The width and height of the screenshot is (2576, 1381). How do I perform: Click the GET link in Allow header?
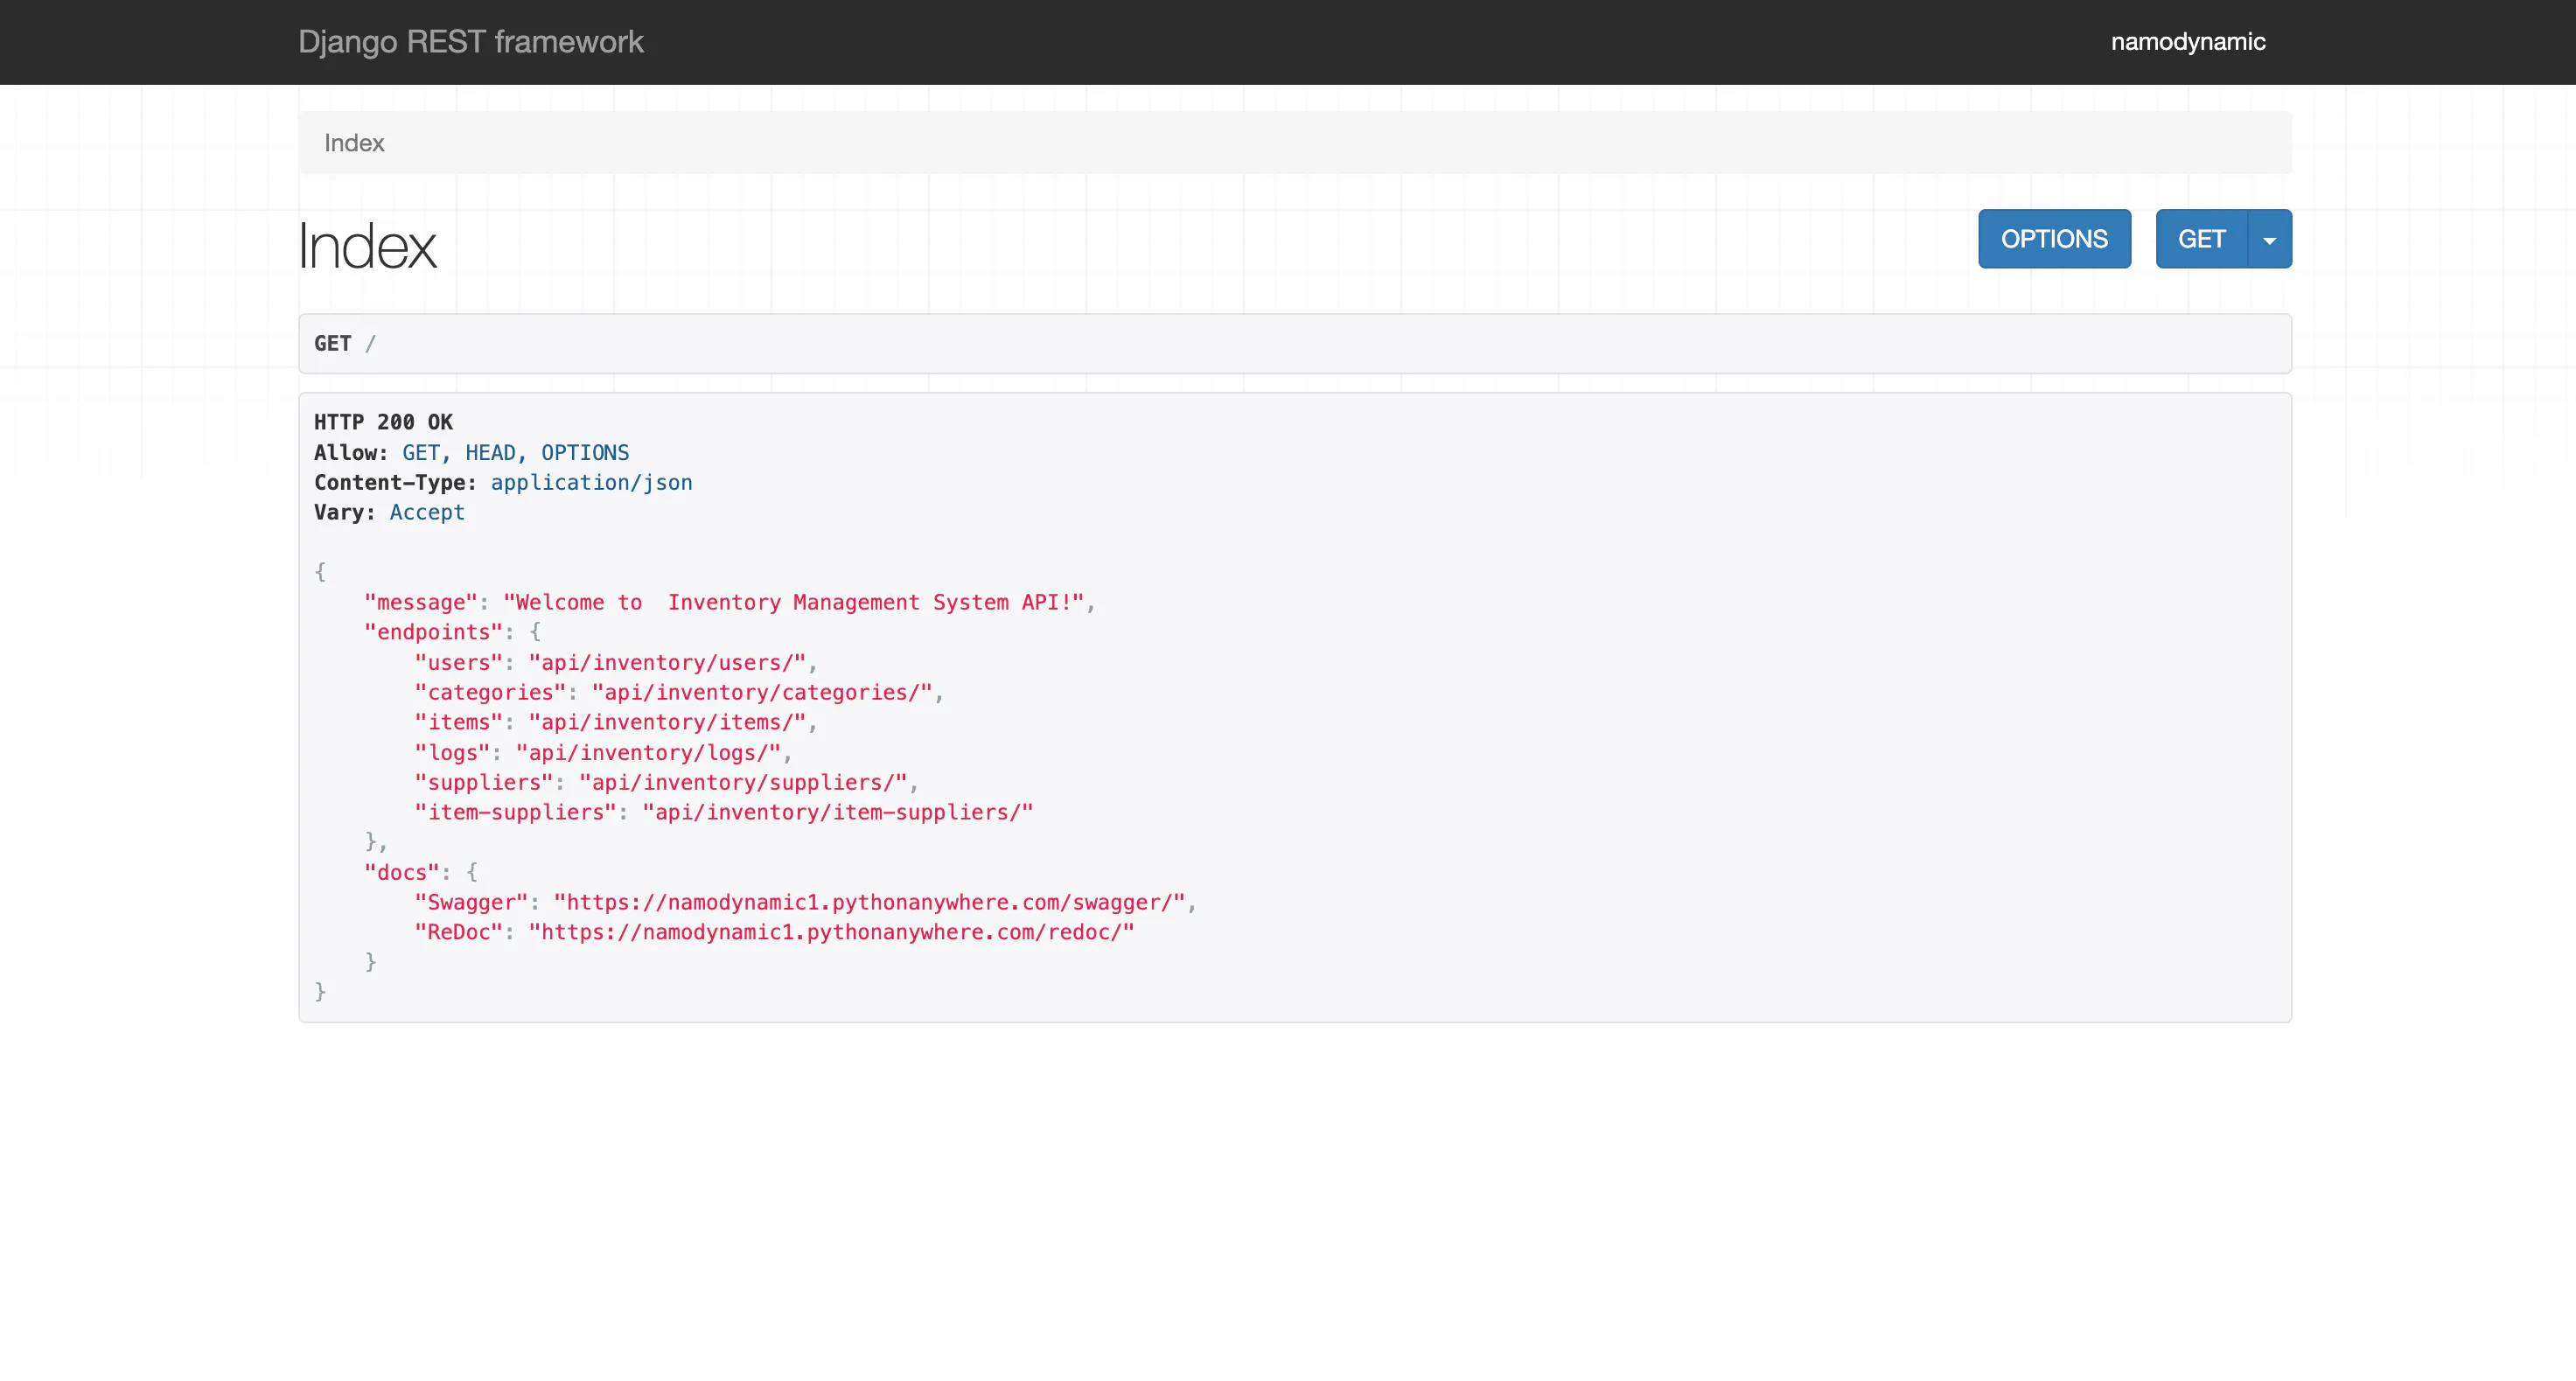click(x=422, y=452)
